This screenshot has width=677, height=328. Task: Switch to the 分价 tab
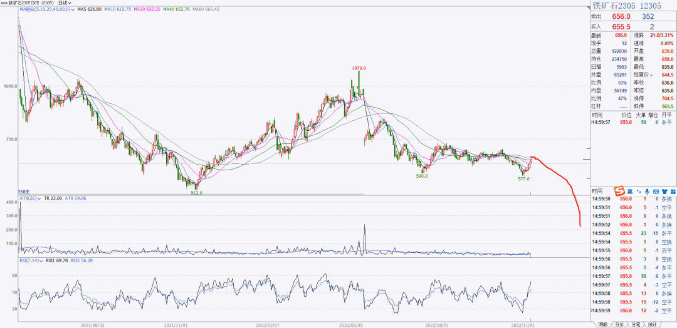pyautogui.click(x=619, y=324)
